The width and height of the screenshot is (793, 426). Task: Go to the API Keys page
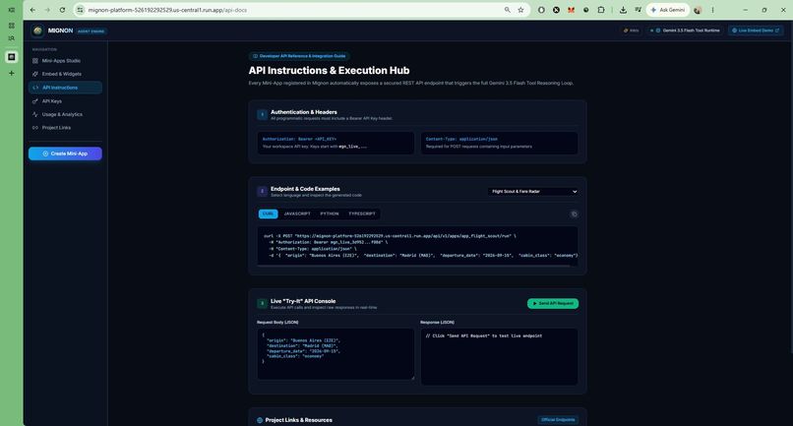(65, 101)
